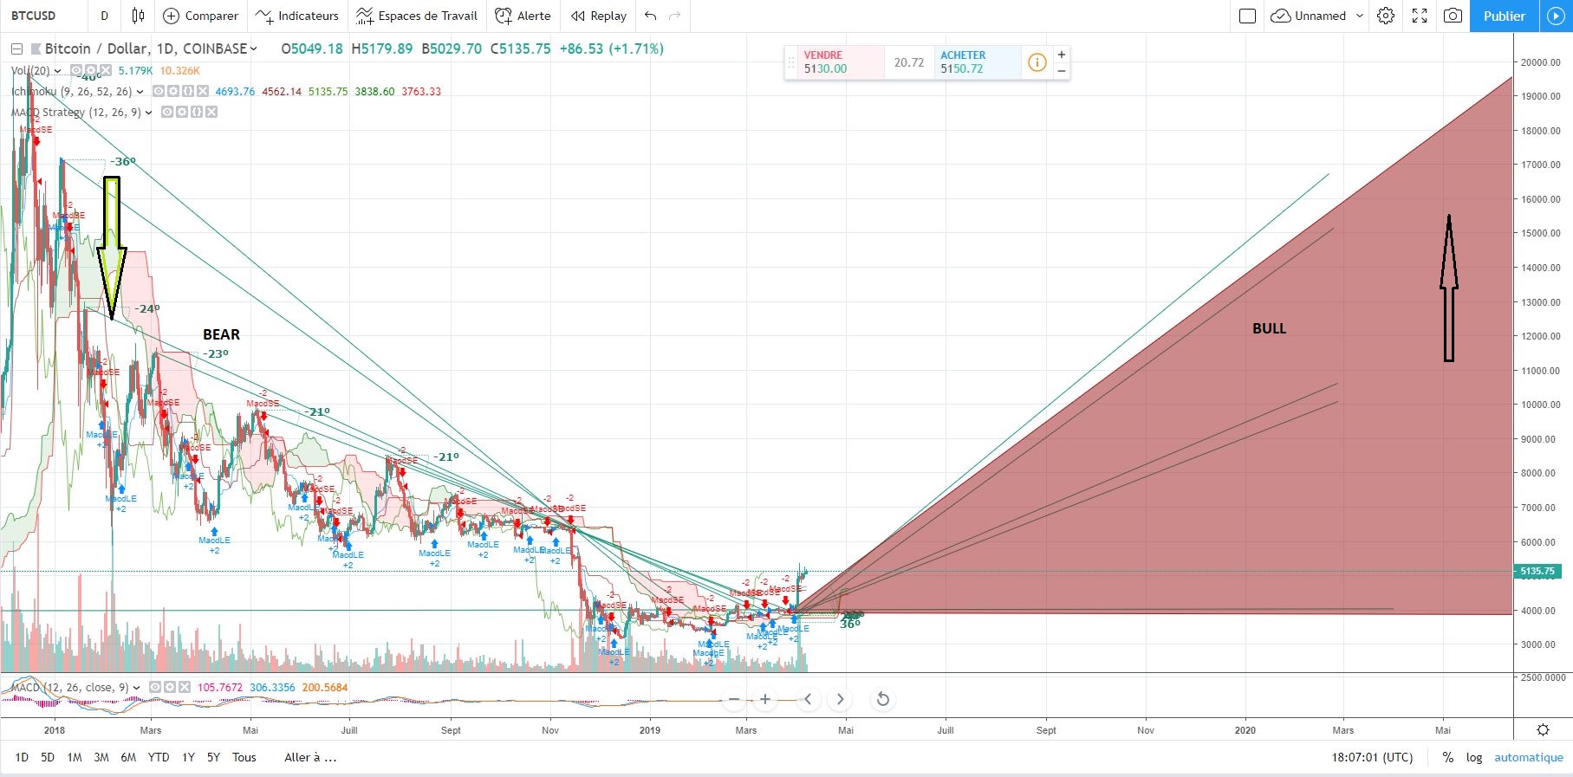Open chart settings gear in top bar

point(1386,16)
